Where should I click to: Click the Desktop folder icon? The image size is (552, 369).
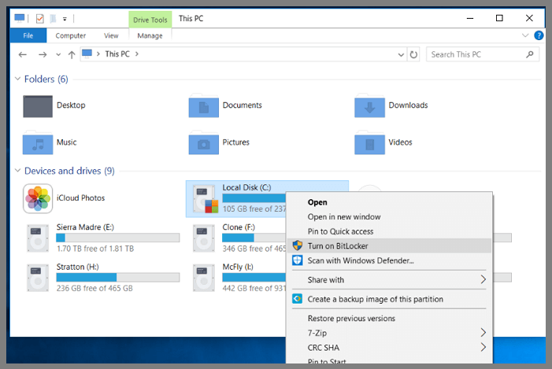pyautogui.click(x=37, y=105)
